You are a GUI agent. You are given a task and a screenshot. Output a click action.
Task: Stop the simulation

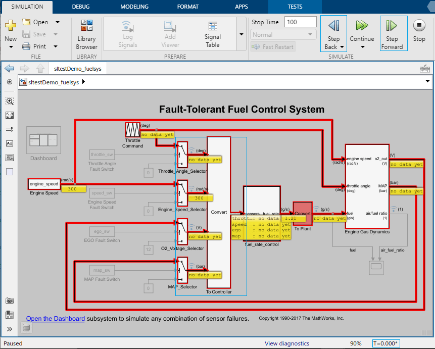pyautogui.click(x=419, y=31)
